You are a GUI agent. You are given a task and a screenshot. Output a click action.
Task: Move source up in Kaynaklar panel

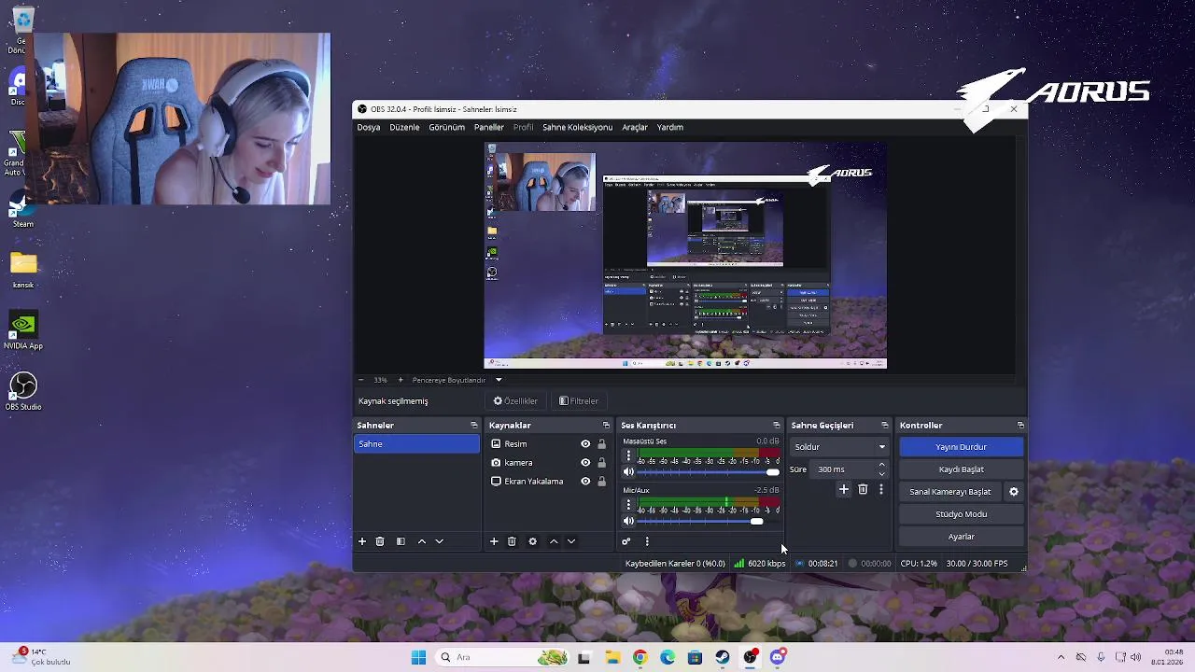coord(554,541)
